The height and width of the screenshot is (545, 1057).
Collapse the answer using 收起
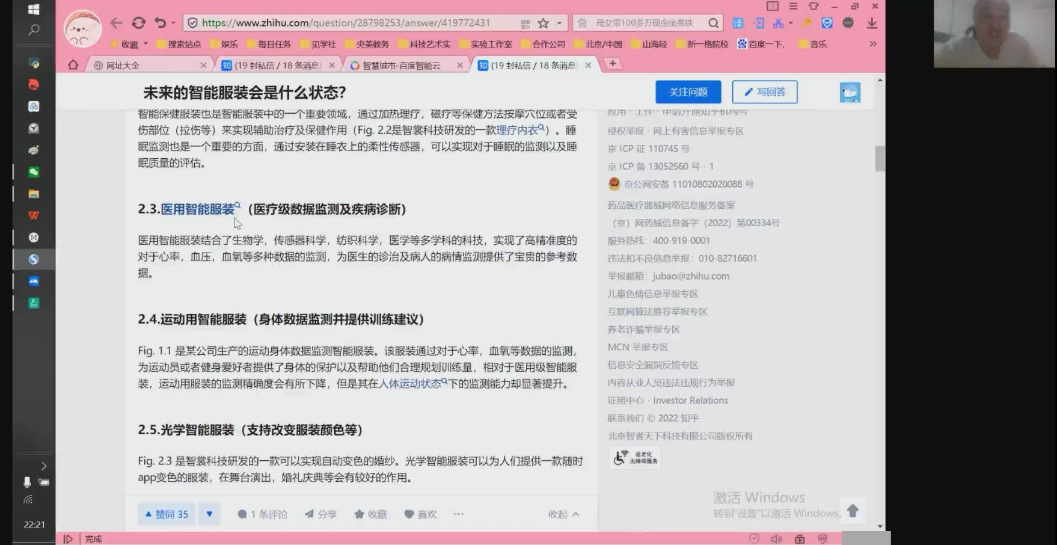click(x=563, y=514)
